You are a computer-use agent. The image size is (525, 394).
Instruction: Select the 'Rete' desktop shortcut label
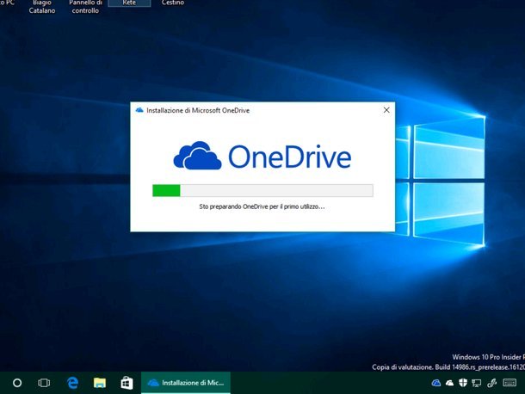(129, 3)
